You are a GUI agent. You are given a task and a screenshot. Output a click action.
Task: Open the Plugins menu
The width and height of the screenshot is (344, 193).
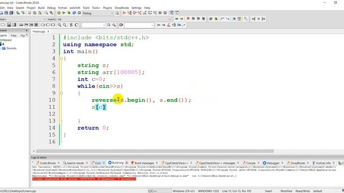pyautogui.click(x=107, y=8)
